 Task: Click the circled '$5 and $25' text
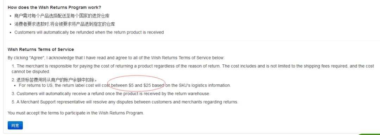(x=140, y=85)
